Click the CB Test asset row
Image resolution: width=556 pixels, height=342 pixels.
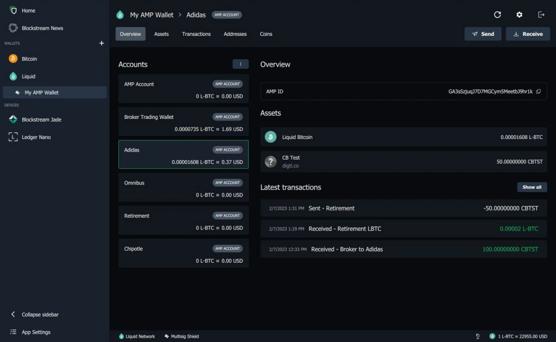[x=403, y=162]
